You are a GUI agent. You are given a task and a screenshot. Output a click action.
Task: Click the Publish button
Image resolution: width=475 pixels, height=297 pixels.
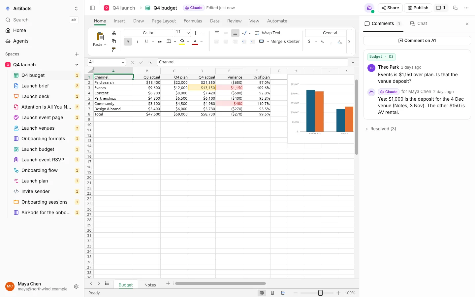418,8
